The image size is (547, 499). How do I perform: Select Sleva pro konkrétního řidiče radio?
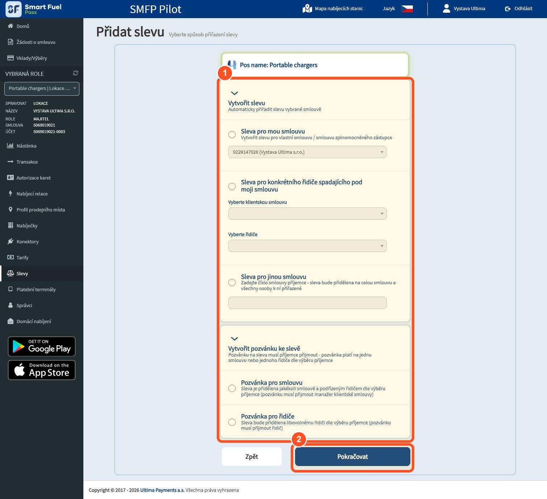[232, 186]
